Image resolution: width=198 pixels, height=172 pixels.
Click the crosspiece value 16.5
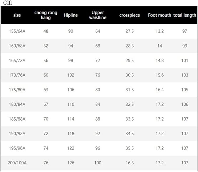[129, 163]
